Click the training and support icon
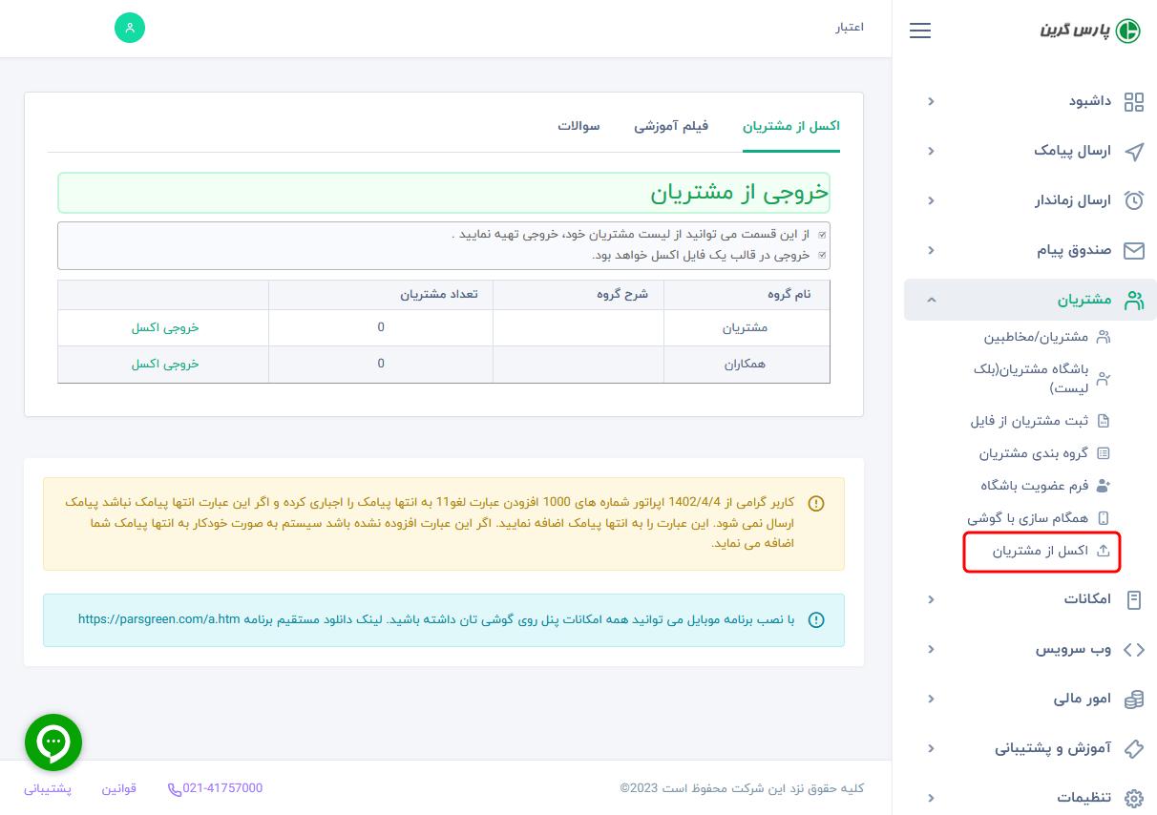This screenshot has width=1157, height=815. pyautogui.click(x=1133, y=748)
